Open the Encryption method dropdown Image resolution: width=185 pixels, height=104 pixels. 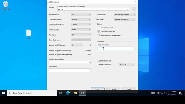[127, 64]
